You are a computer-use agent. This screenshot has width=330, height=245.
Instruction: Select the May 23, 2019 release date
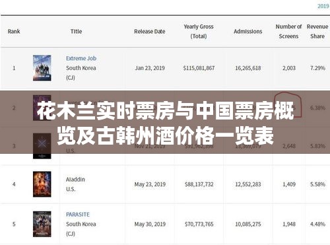click(150, 184)
